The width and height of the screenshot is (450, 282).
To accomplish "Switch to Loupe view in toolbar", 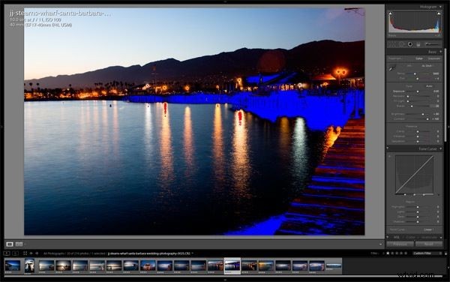I will click(x=10, y=244).
